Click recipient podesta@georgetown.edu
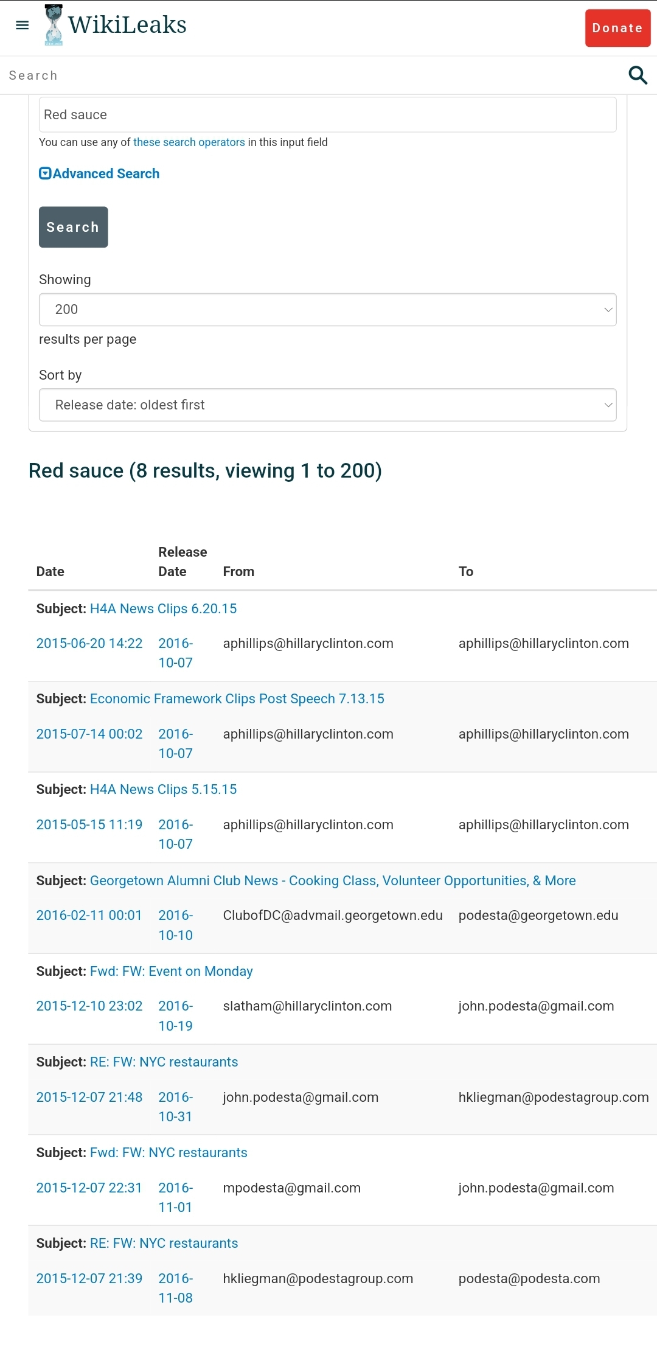The height and width of the screenshot is (1347, 657). [x=538, y=916]
